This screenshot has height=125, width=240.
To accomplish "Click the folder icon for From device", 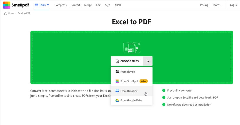I will (x=117, y=72).
